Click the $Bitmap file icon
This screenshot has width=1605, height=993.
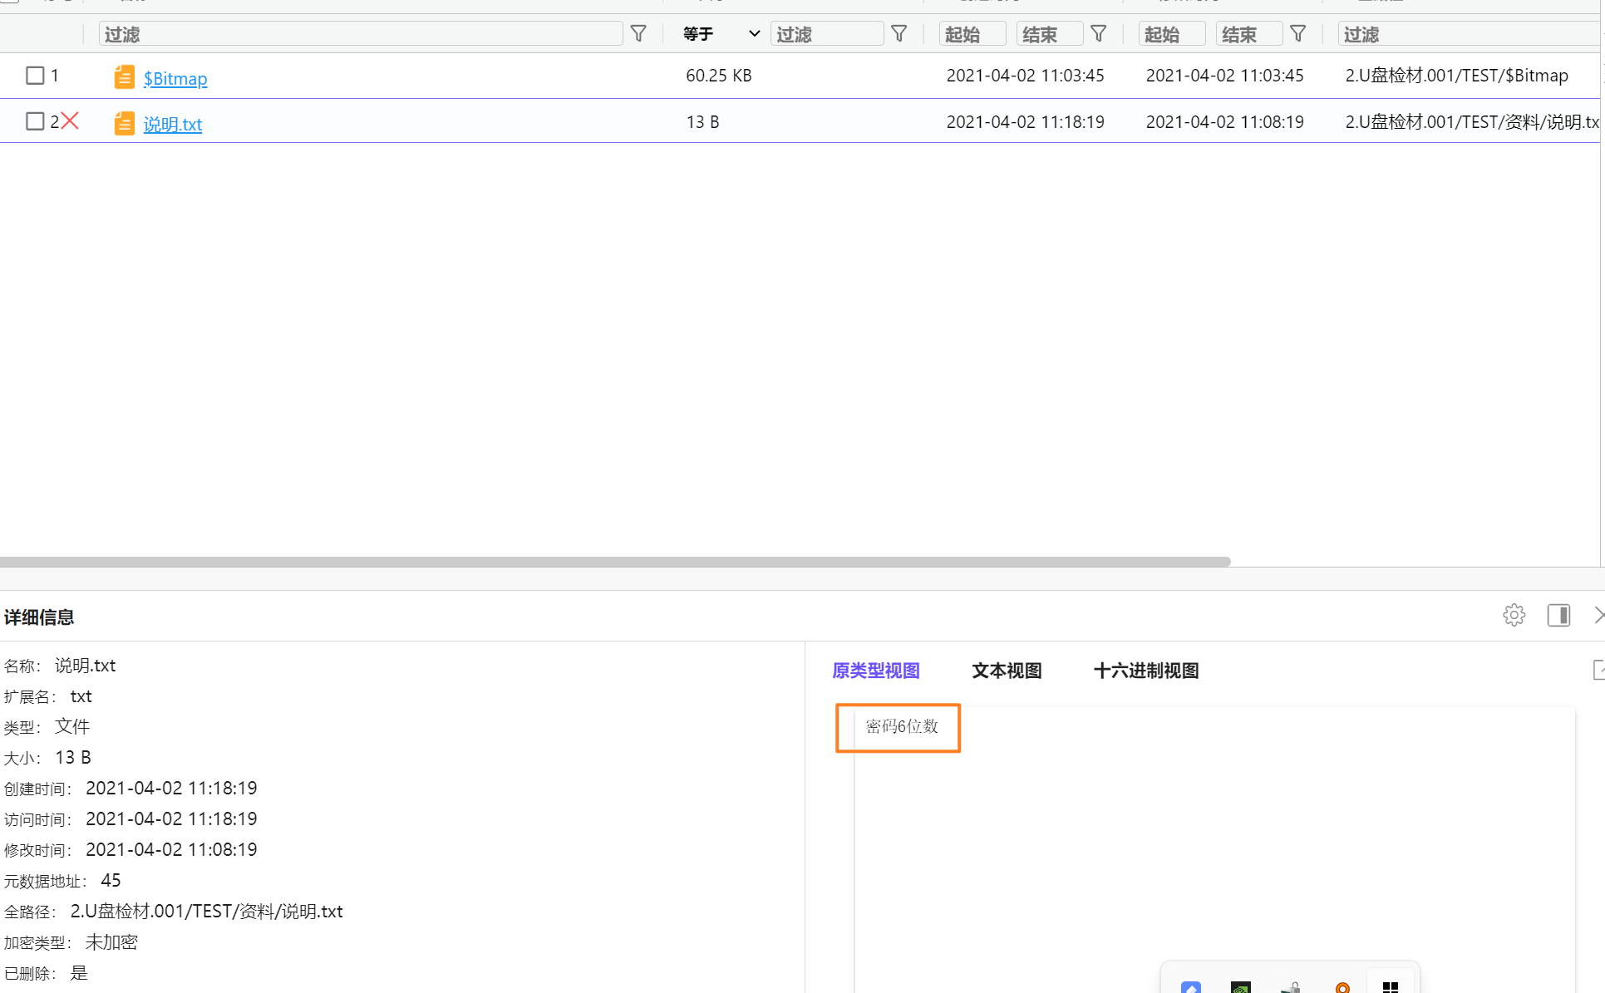(124, 77)
